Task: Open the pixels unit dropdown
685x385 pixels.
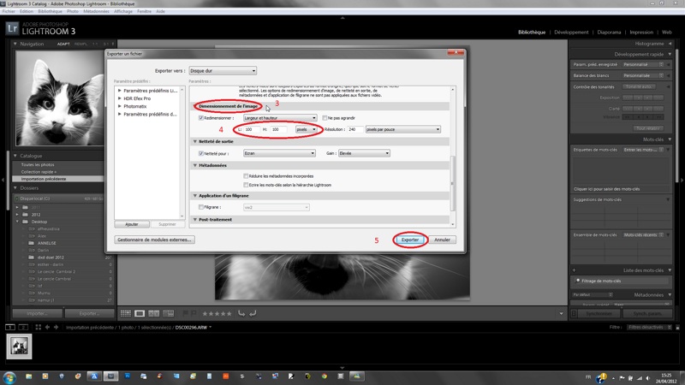Action: click(x=307, y=130)
